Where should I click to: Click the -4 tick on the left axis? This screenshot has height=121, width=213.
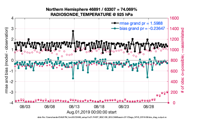(12, 103)
